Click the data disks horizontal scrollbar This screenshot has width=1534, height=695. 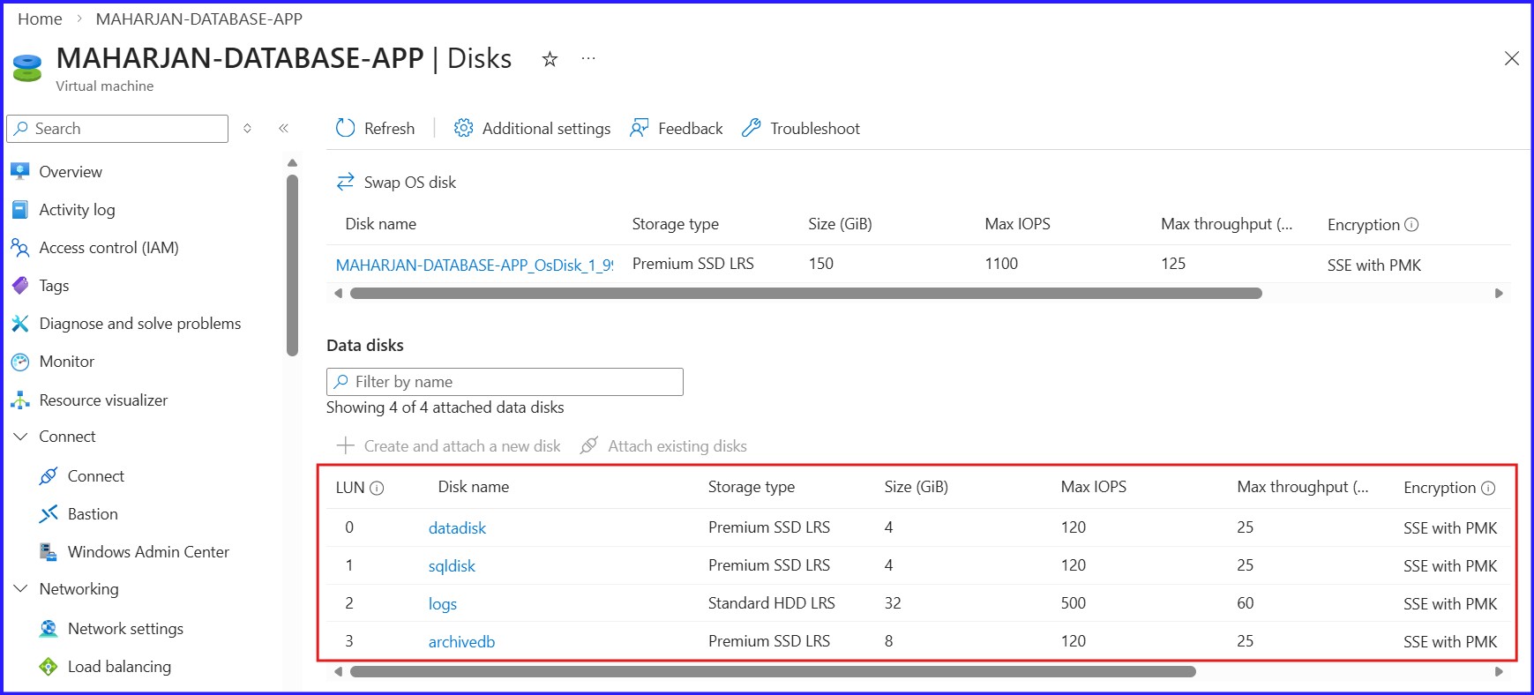click(773, 672)
